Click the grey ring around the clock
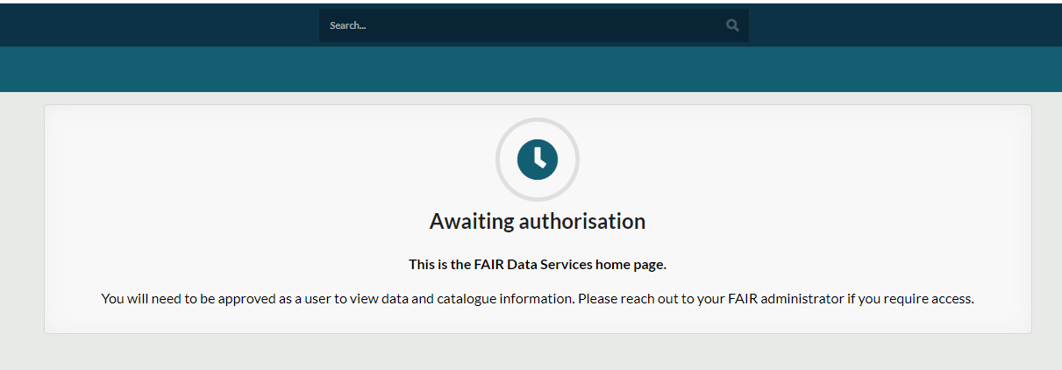Screen dimensions: 1062x370 [x=500, y=159]
